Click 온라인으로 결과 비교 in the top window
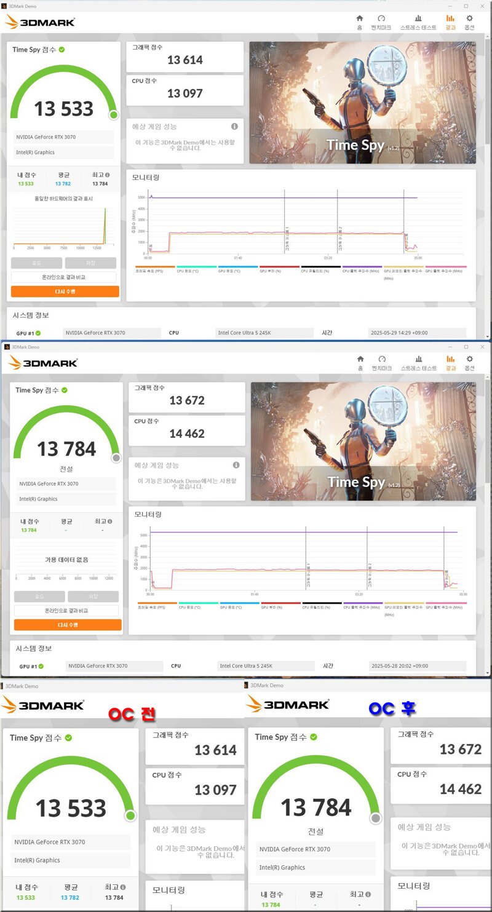492x912 pixels. click(x=64, y=277)
